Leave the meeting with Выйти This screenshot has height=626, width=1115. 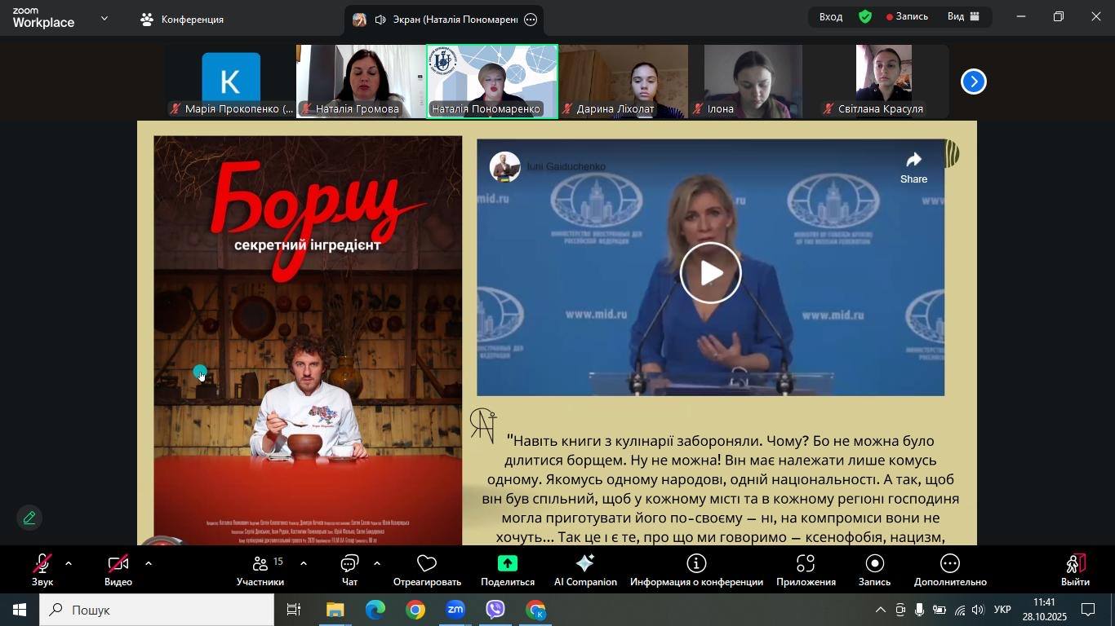coord(1075,570)
